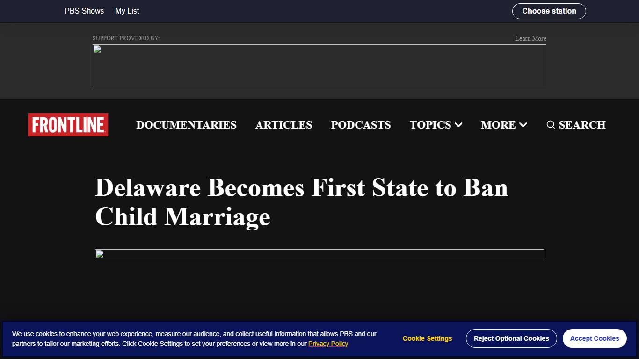This screenshot has height=359, width=639.
Task: Click the article's hero image
Action: coord(319,253)
